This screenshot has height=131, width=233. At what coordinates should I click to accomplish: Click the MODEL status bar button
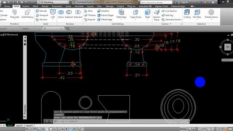(x=183, y=129)
